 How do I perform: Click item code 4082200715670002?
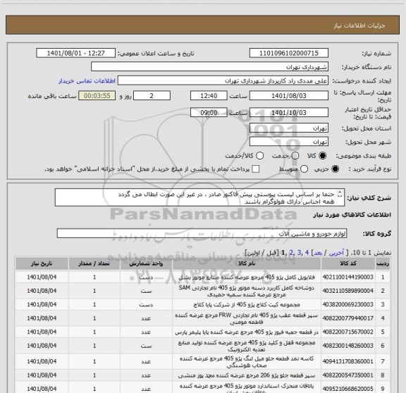coord(348,332)
